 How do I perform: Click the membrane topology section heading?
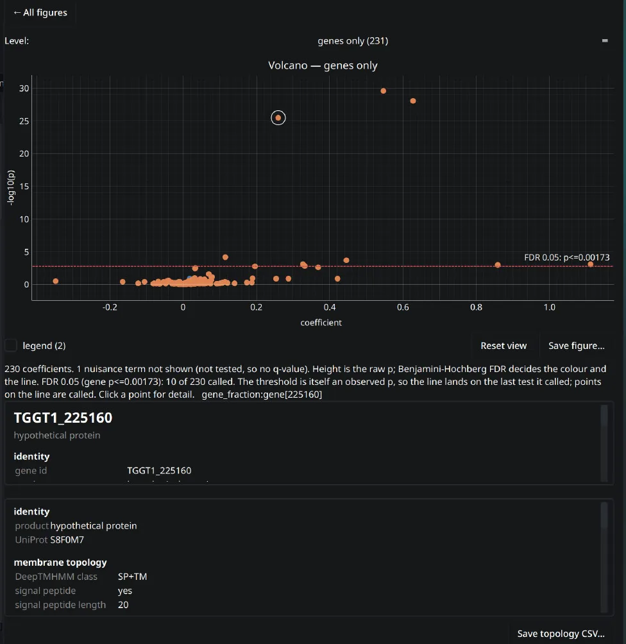[x=60, y=563]
